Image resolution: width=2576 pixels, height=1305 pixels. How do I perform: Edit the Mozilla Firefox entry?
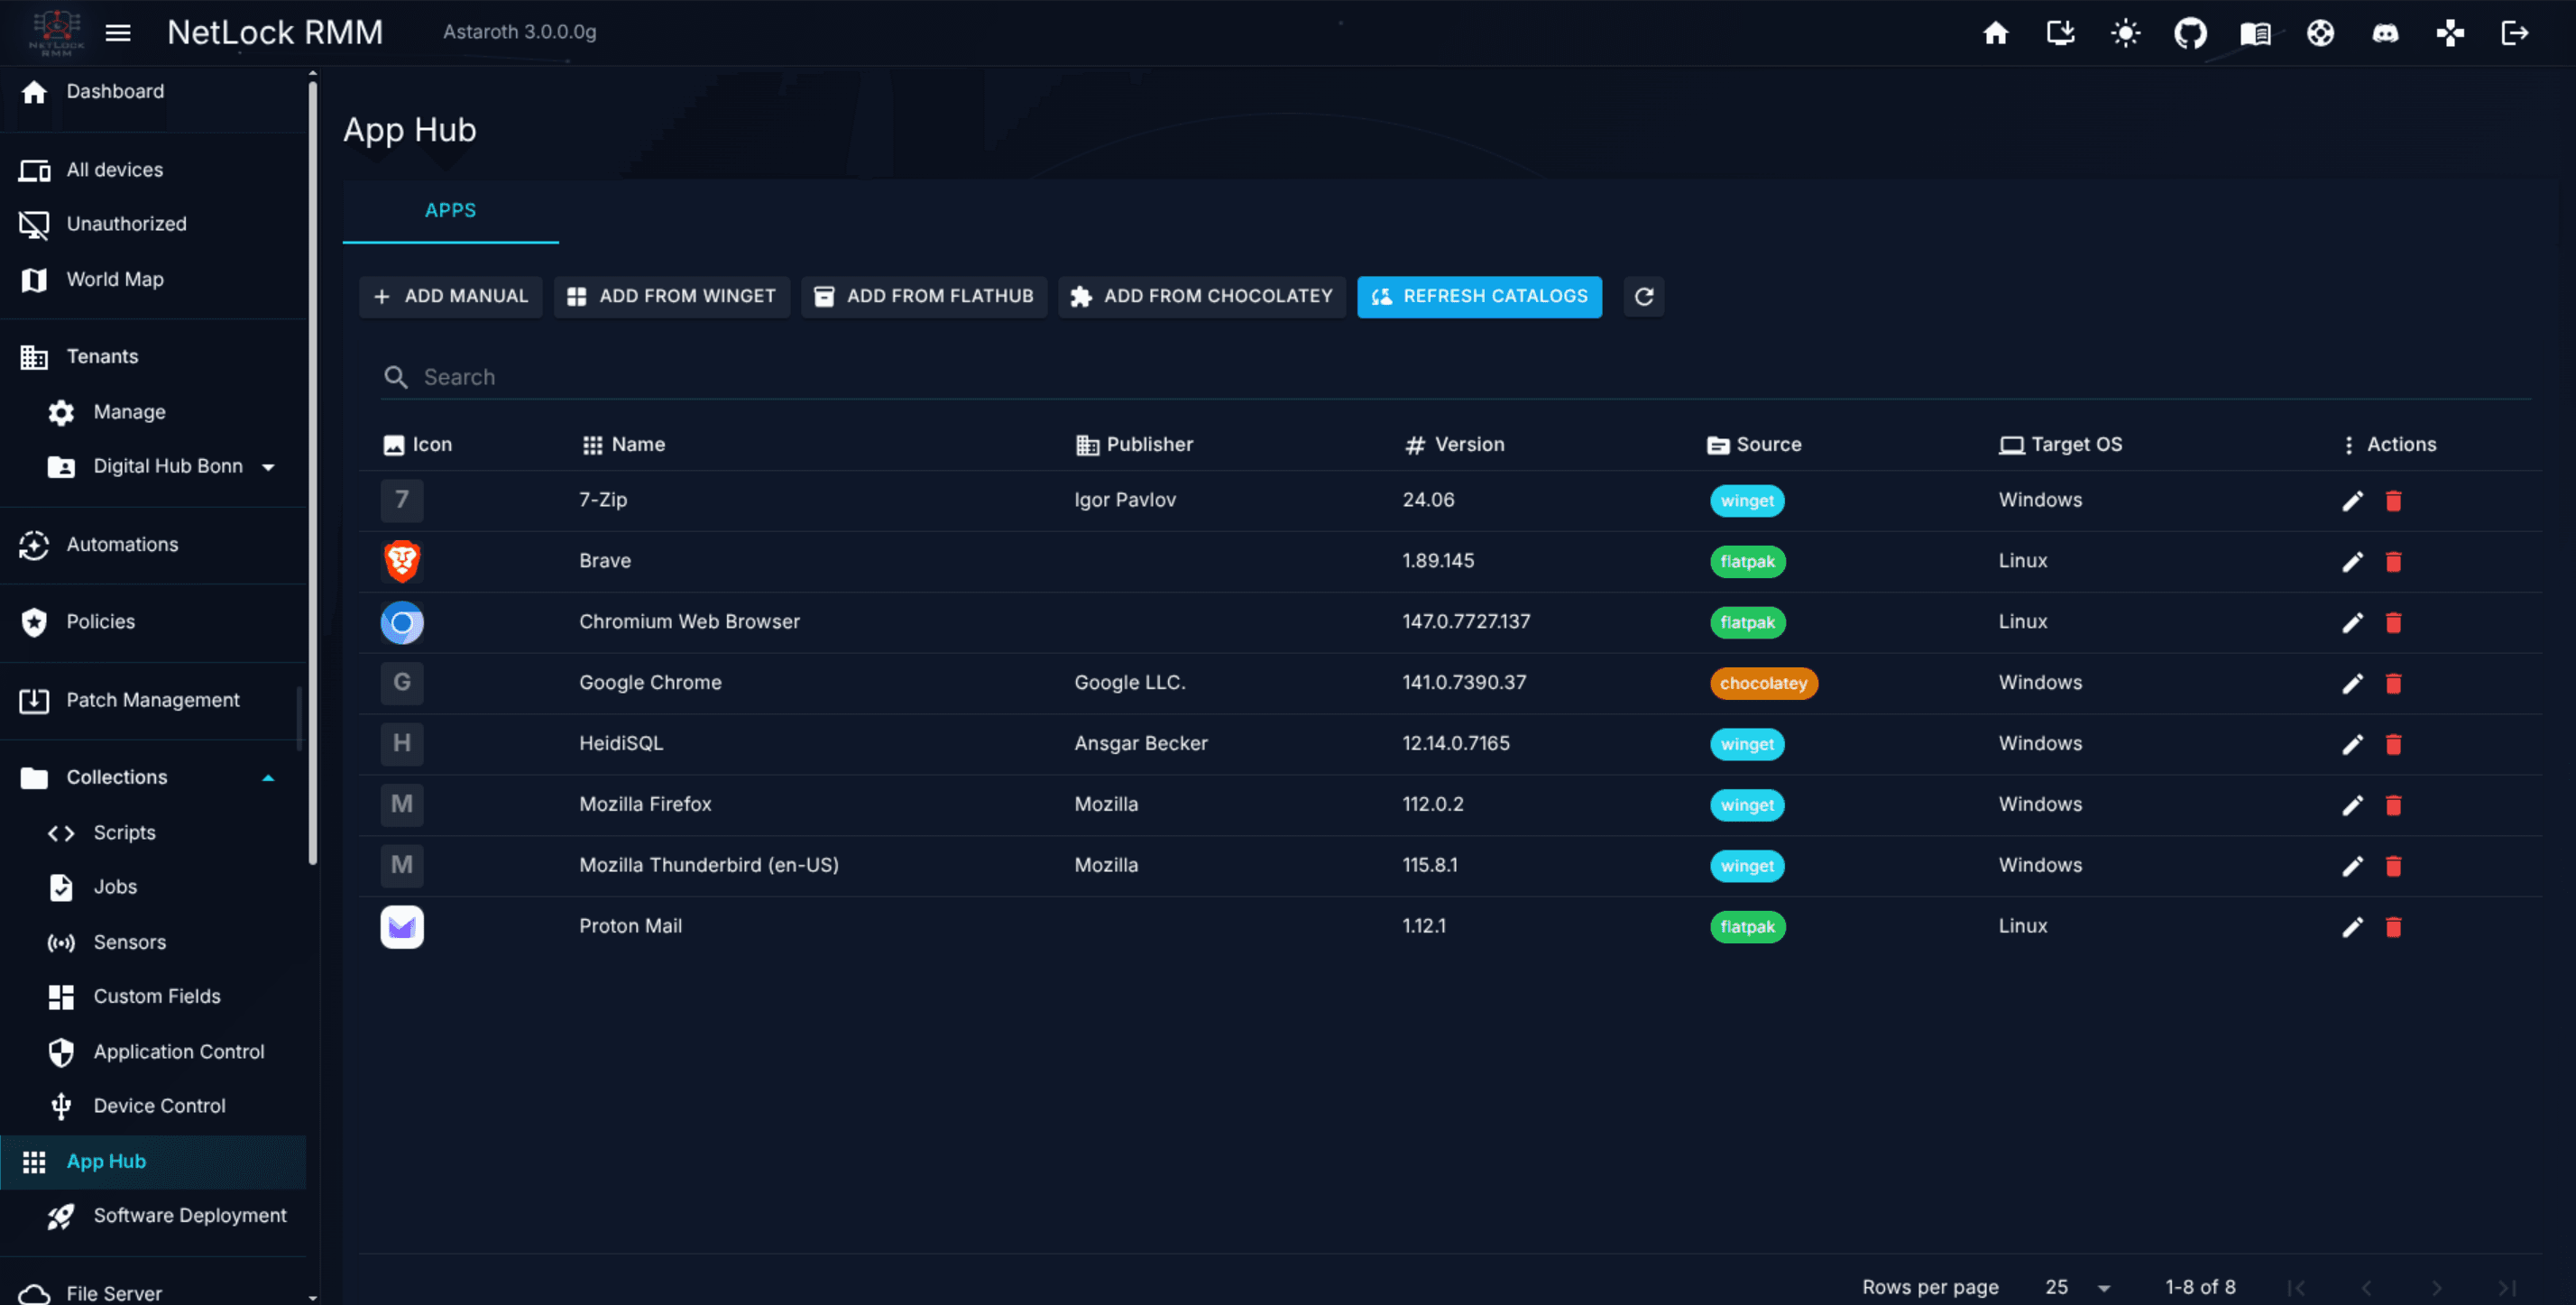pos(2352,805)
